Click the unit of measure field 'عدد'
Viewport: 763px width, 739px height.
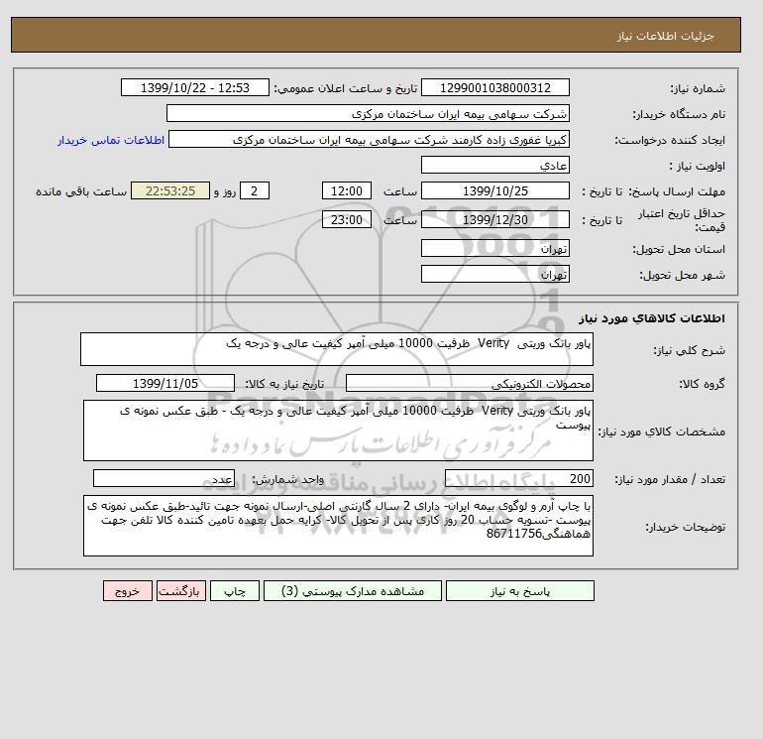(163, 478)
